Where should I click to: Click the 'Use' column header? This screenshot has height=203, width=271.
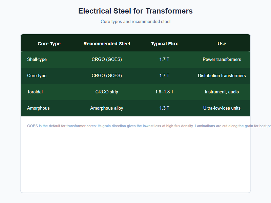(222, 44)
